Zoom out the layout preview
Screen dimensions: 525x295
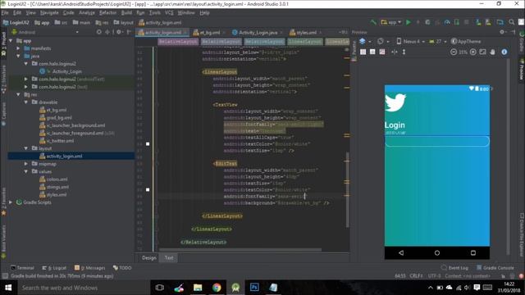[454, 52]
